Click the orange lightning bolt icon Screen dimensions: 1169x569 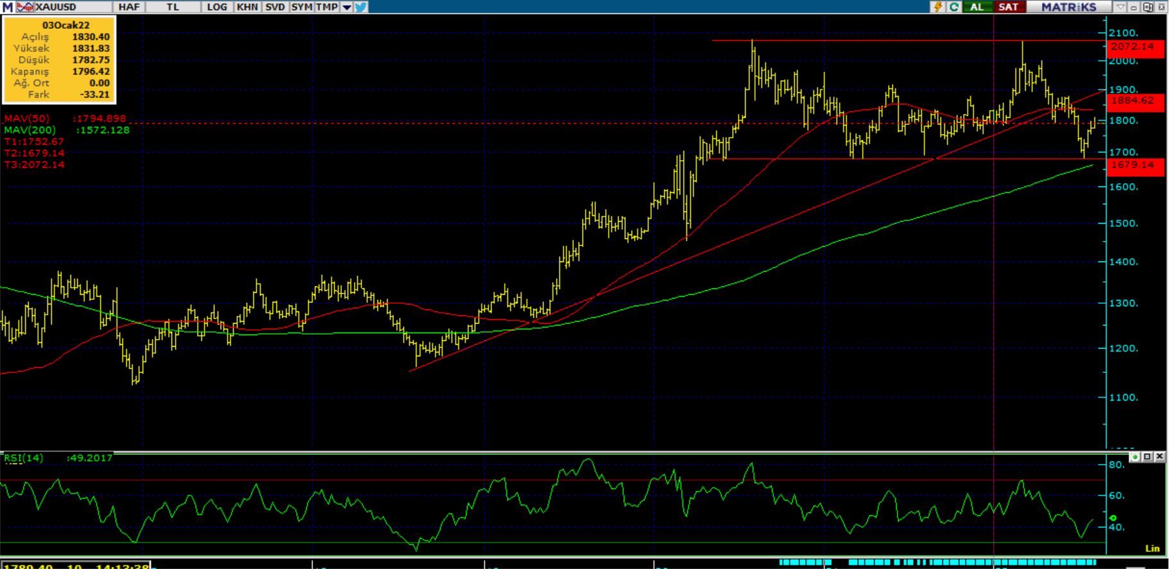(x=939, y=6)
